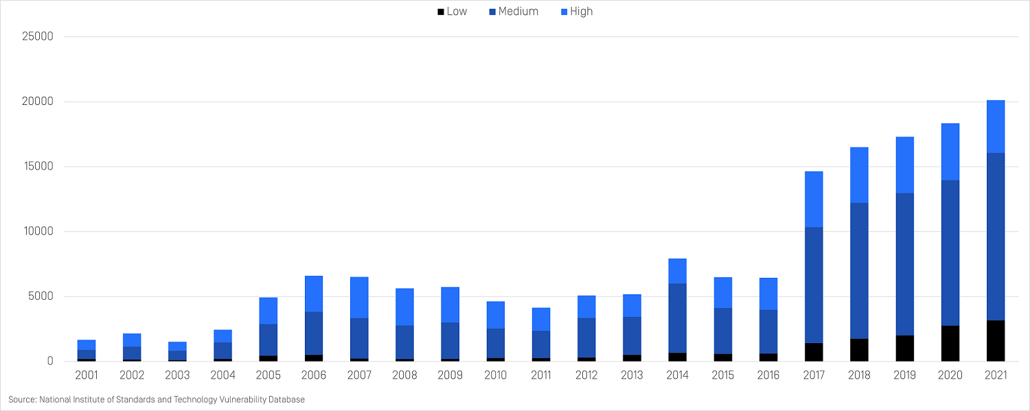
Task: Select the 2017 bar's Medium segment
Action: [814, 285]
